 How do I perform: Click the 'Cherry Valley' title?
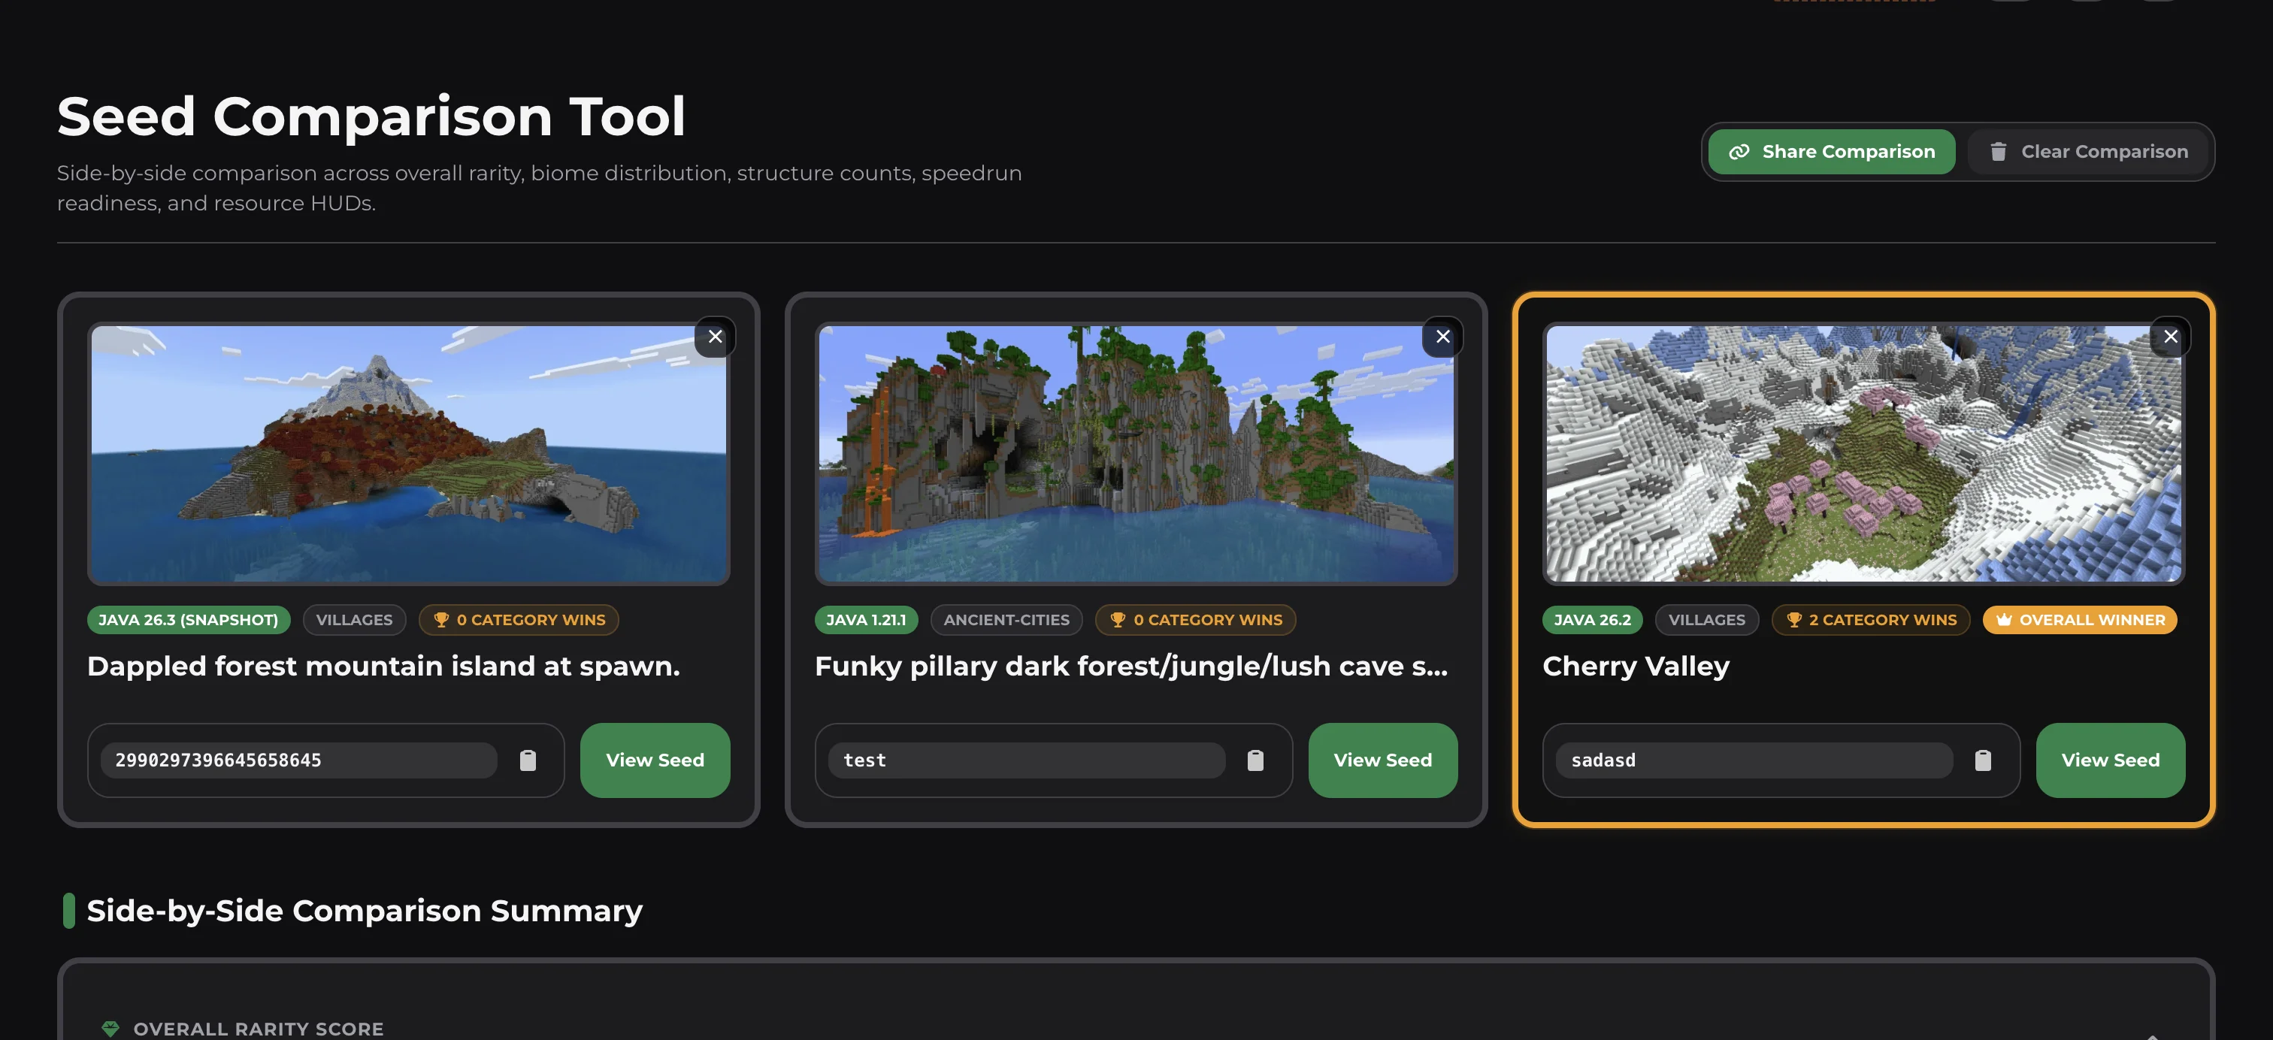[1636, 666]
